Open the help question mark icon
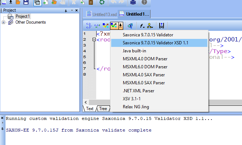242x145 pixels. 144,2
